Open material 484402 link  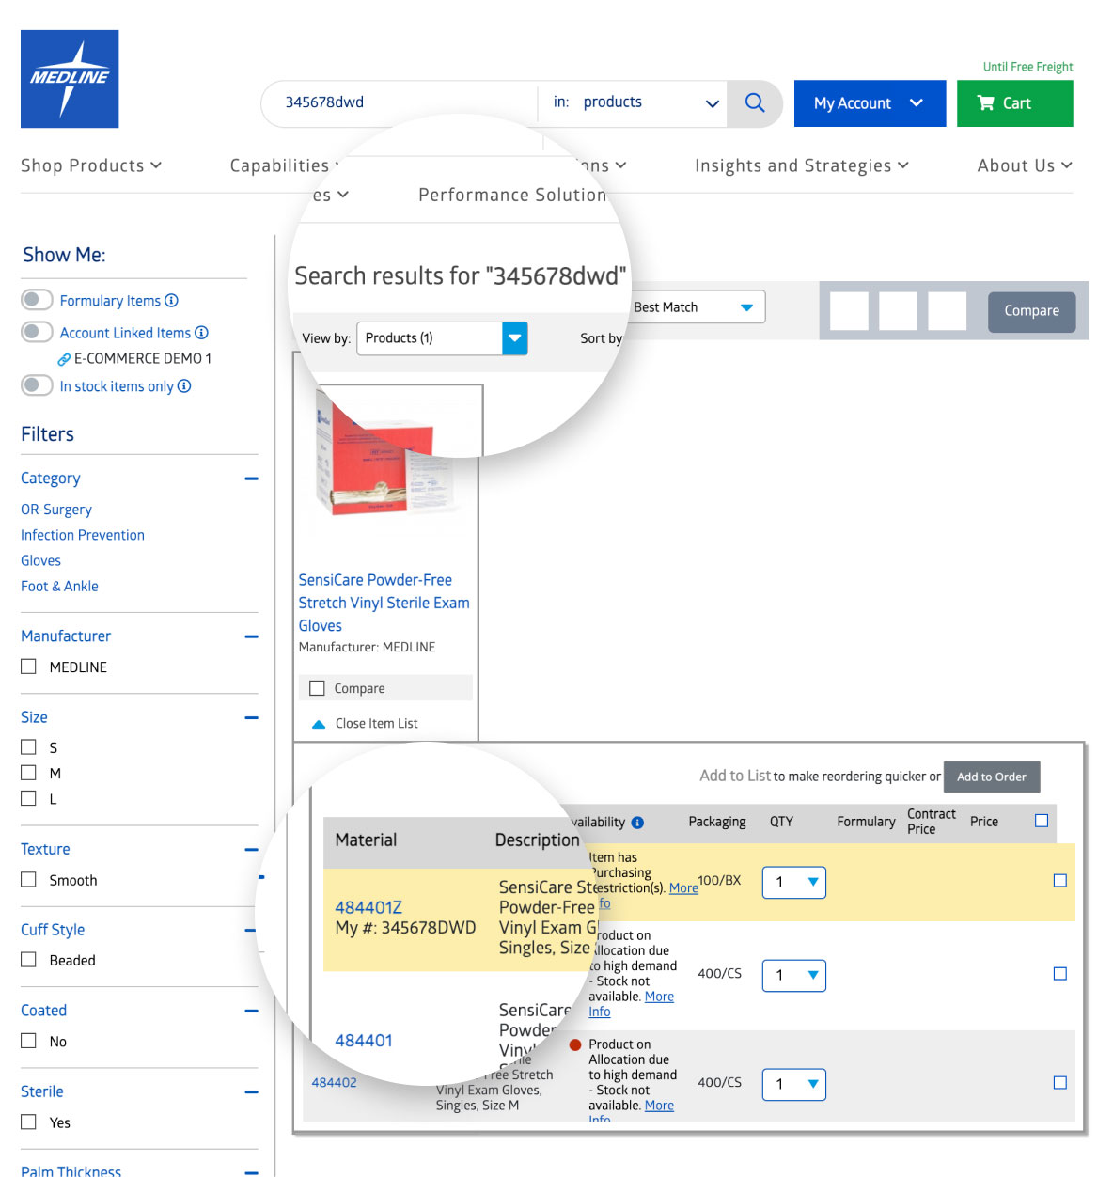click(334, 1083)
